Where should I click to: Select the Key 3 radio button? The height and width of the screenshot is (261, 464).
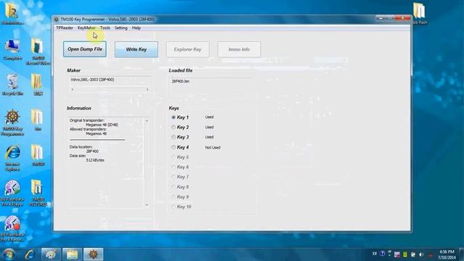click(173, 137)
